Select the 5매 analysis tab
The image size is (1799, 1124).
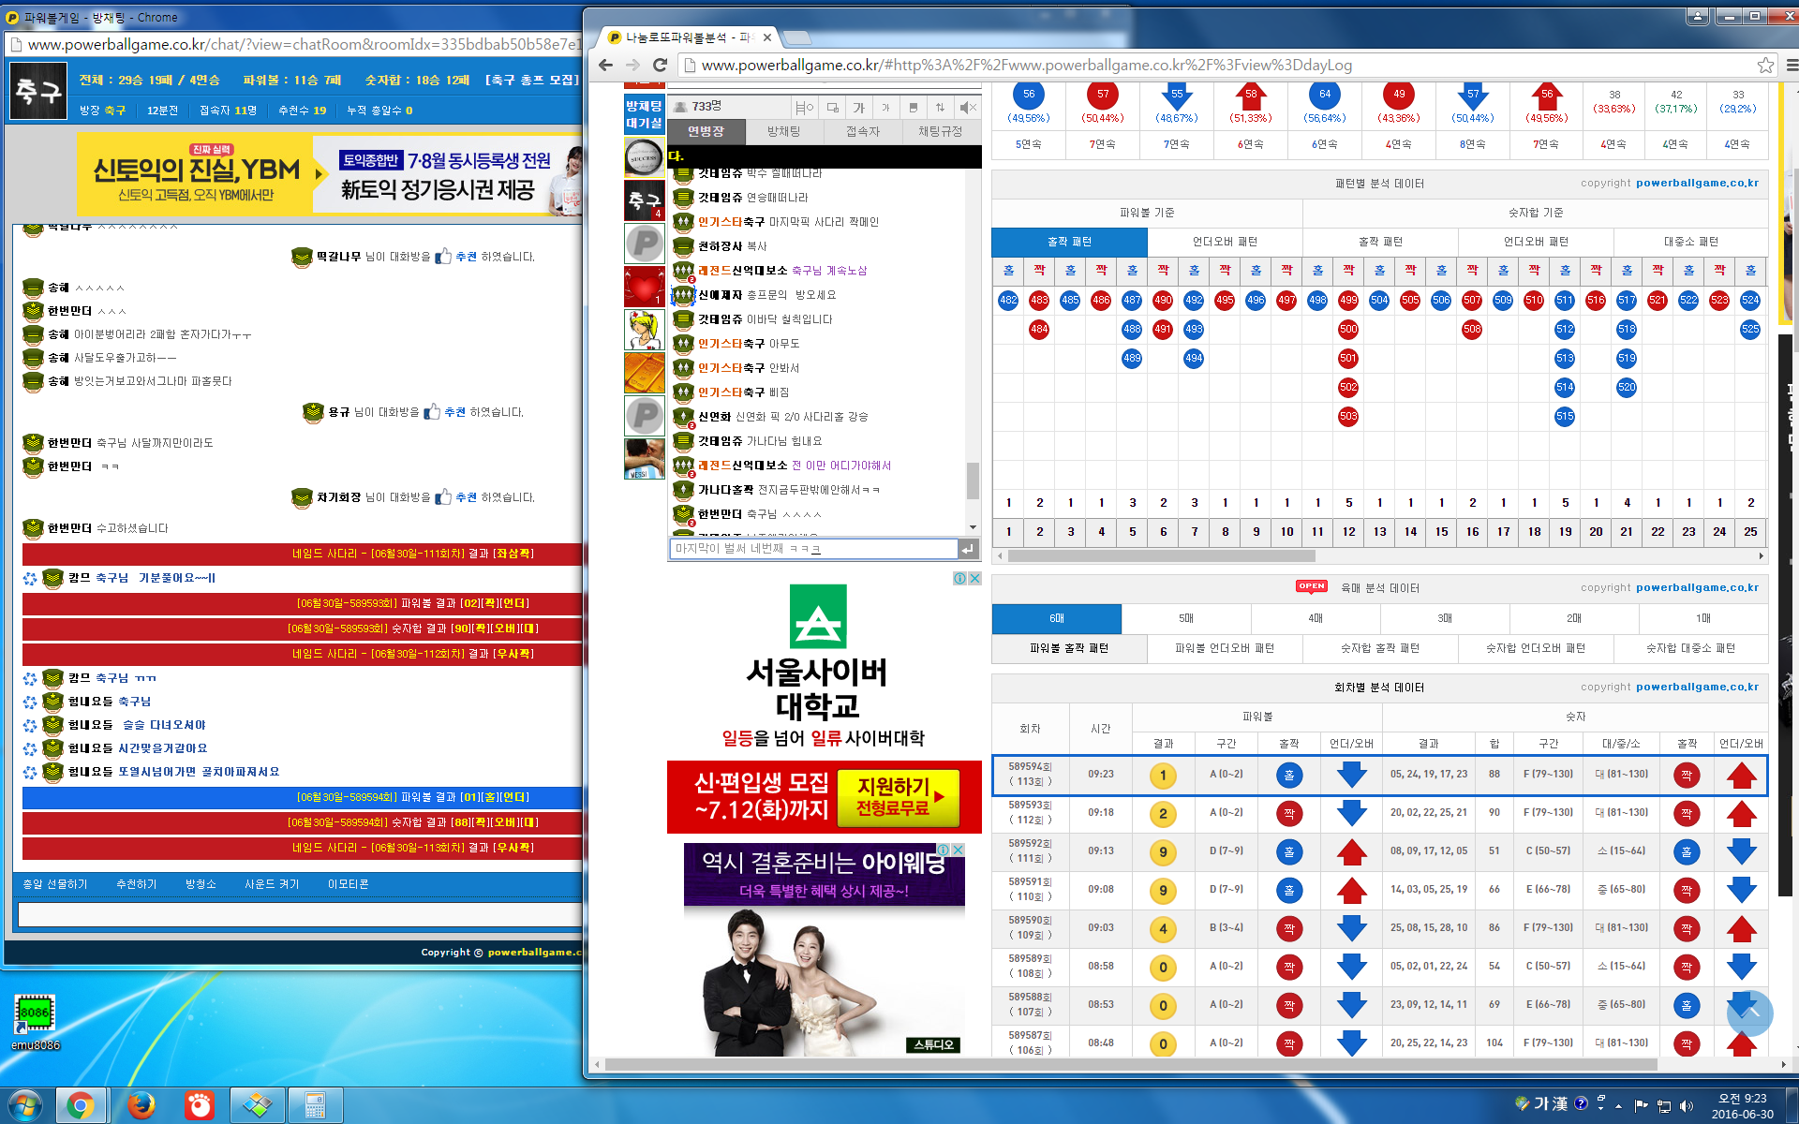(x=1186, y=618)
